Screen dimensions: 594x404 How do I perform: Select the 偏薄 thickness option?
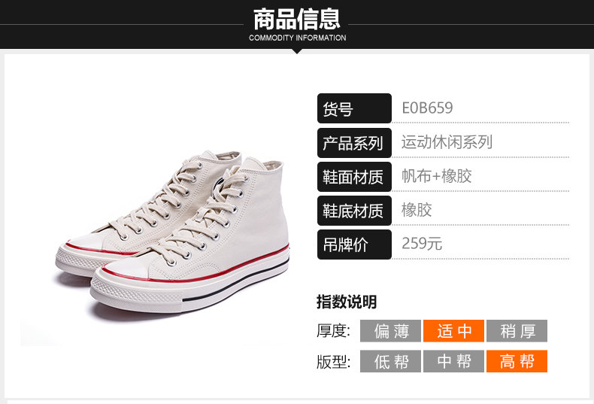[390, 331]
